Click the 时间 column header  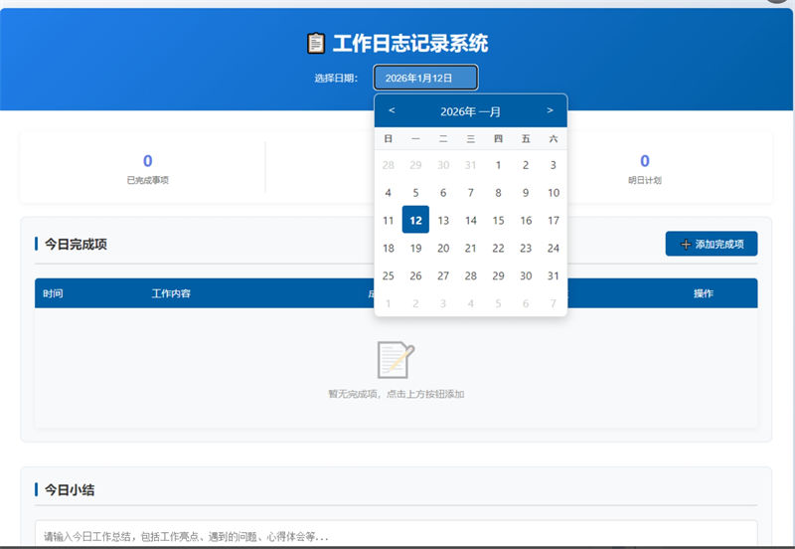click(x=53, y=293)
